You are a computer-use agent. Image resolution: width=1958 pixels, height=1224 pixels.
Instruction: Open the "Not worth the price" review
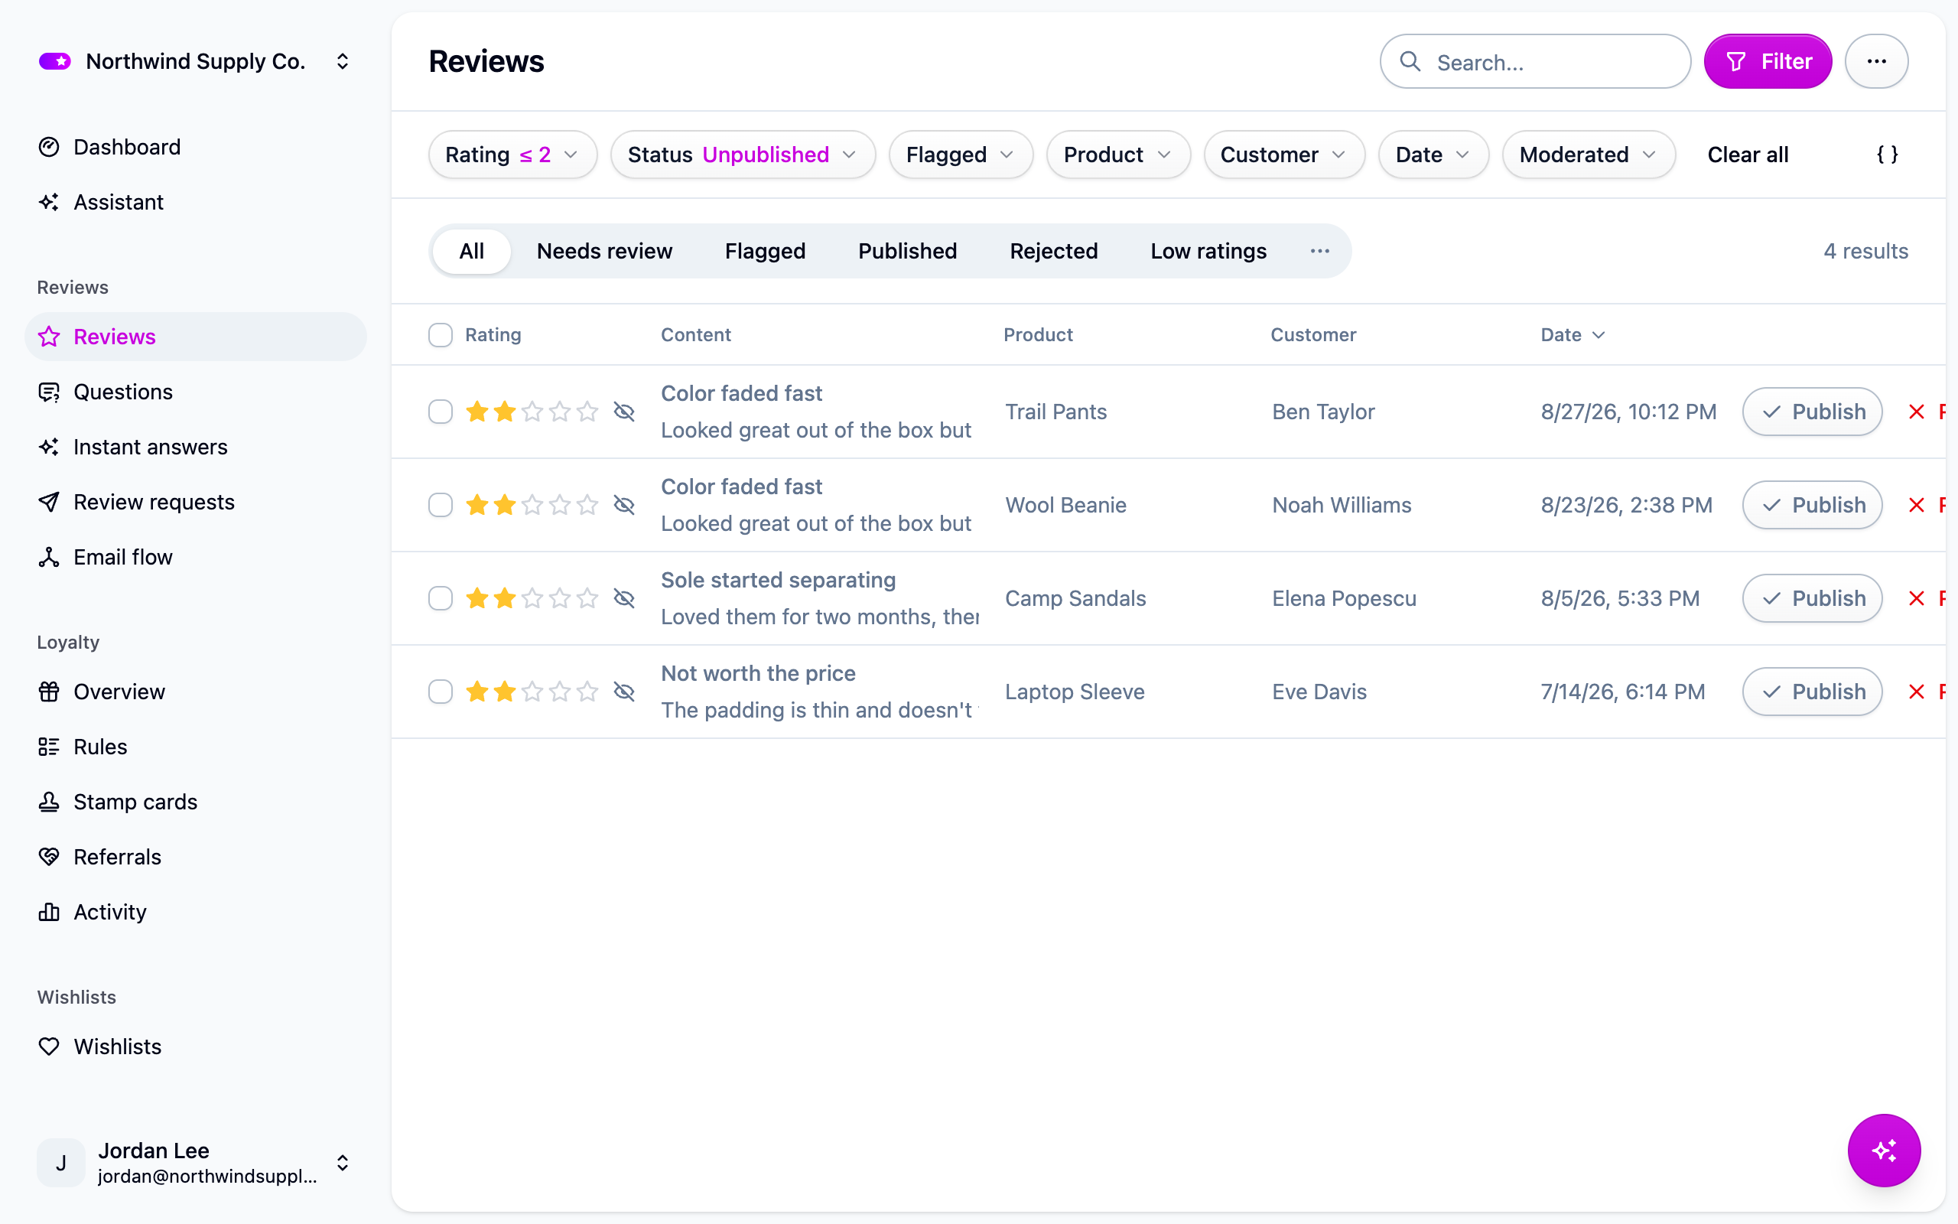pos(758,673)
